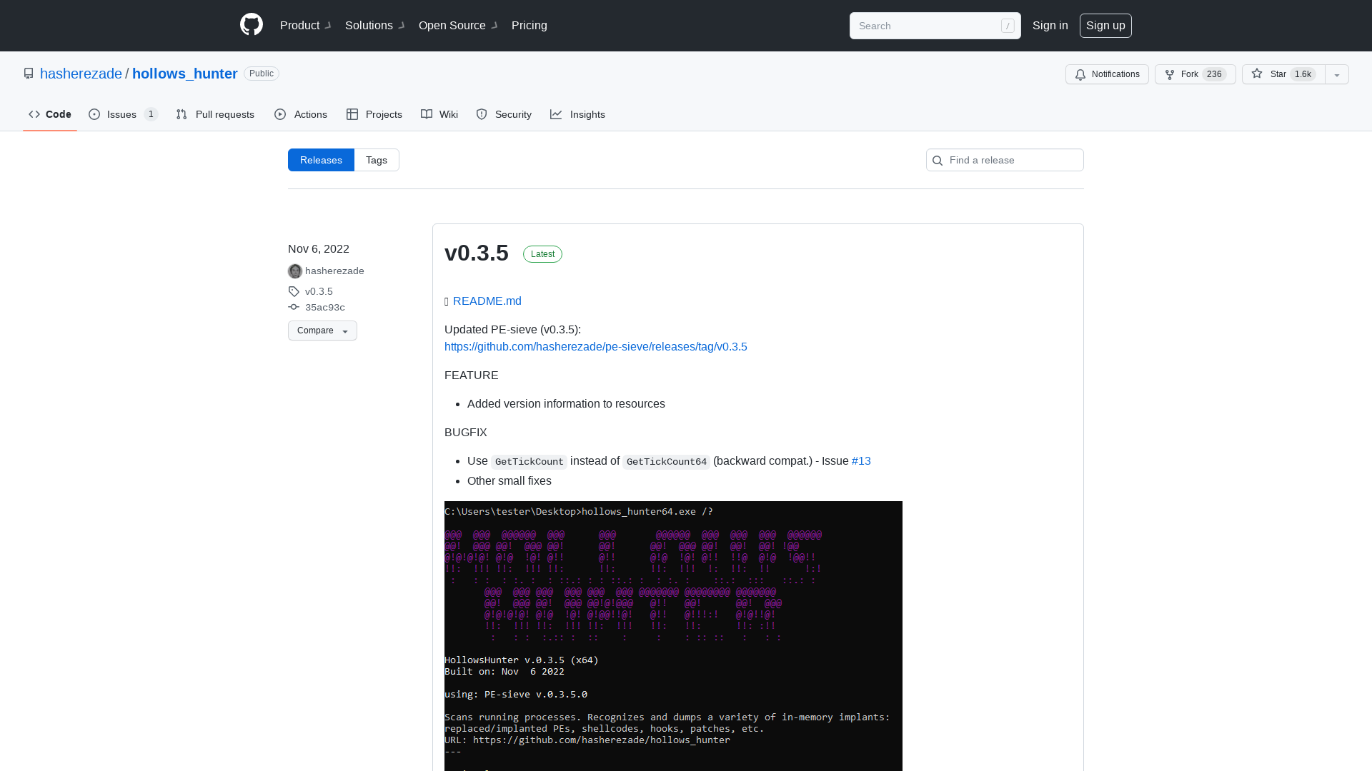Open commit 35ac93c
The width and height of the screenshot is (1372, 771).
click(x=325, y=308)
